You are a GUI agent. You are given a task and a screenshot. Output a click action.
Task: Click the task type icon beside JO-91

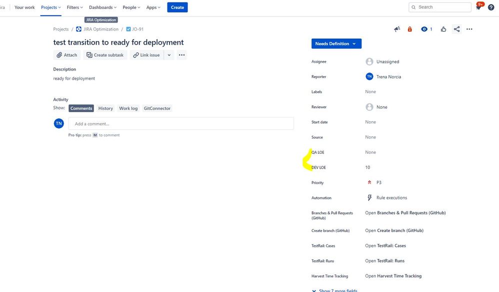click(128, 29)
